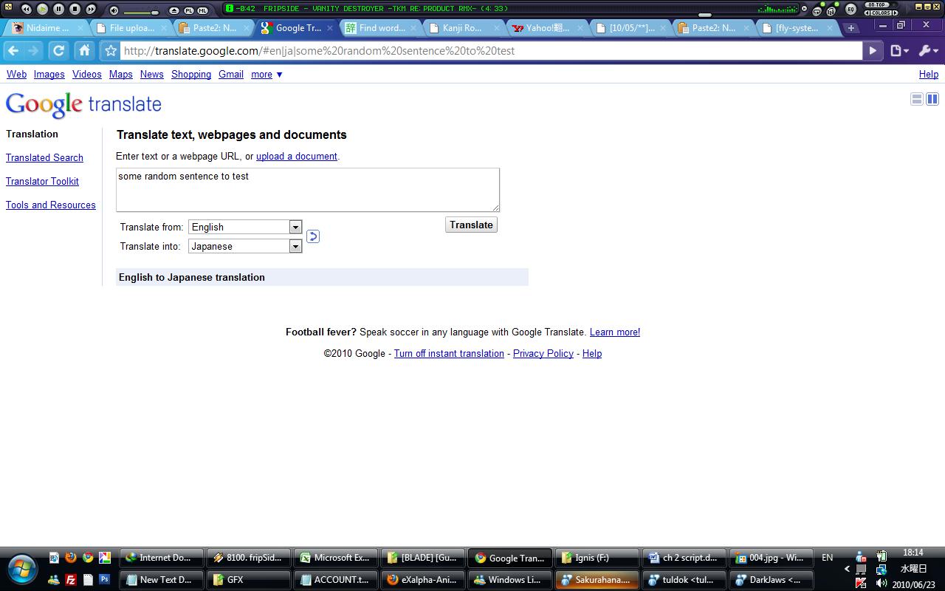Open Gmail from the top bar
This screenshot has width=945, height=591.
click(x=231, y=75)
